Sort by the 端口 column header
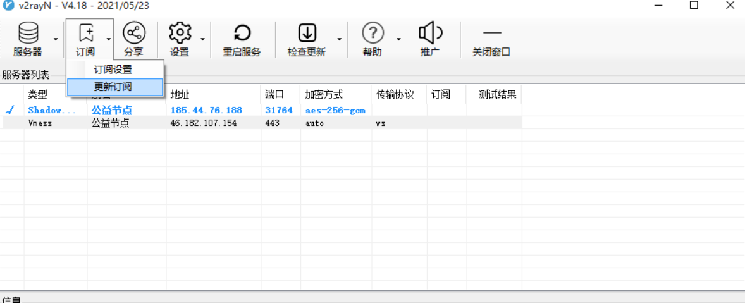Viewport: 745px width, 303px height. click(274, 94)
